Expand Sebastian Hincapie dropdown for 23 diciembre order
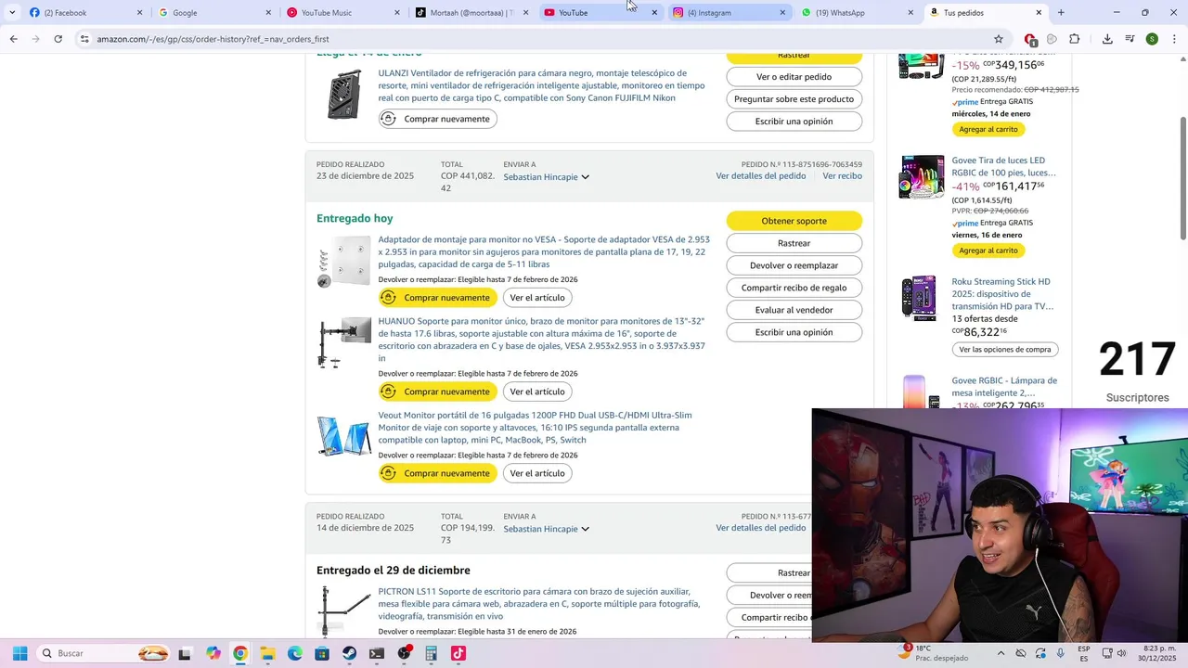This screenshot has height=668, width=1188. point(547,176)
